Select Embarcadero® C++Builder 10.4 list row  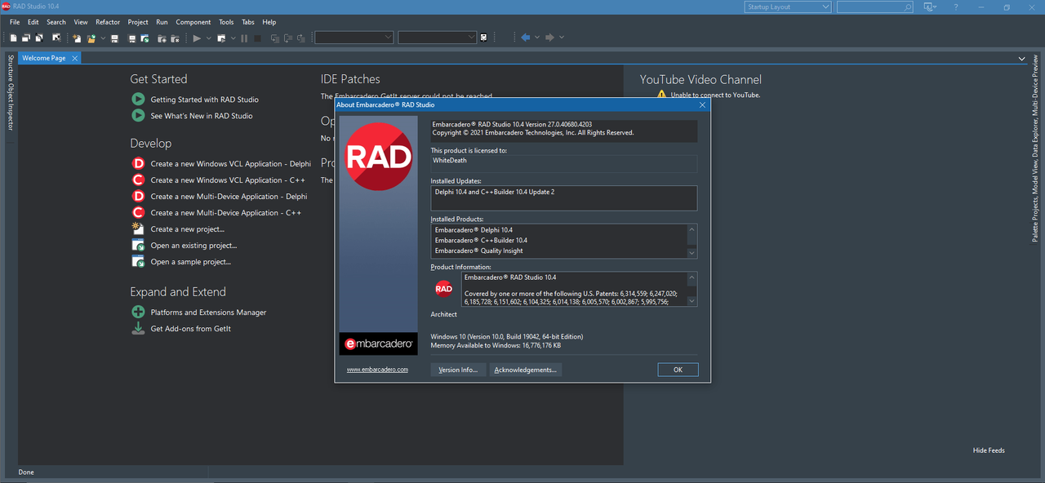pyautogui.click(x=481, y=241)
